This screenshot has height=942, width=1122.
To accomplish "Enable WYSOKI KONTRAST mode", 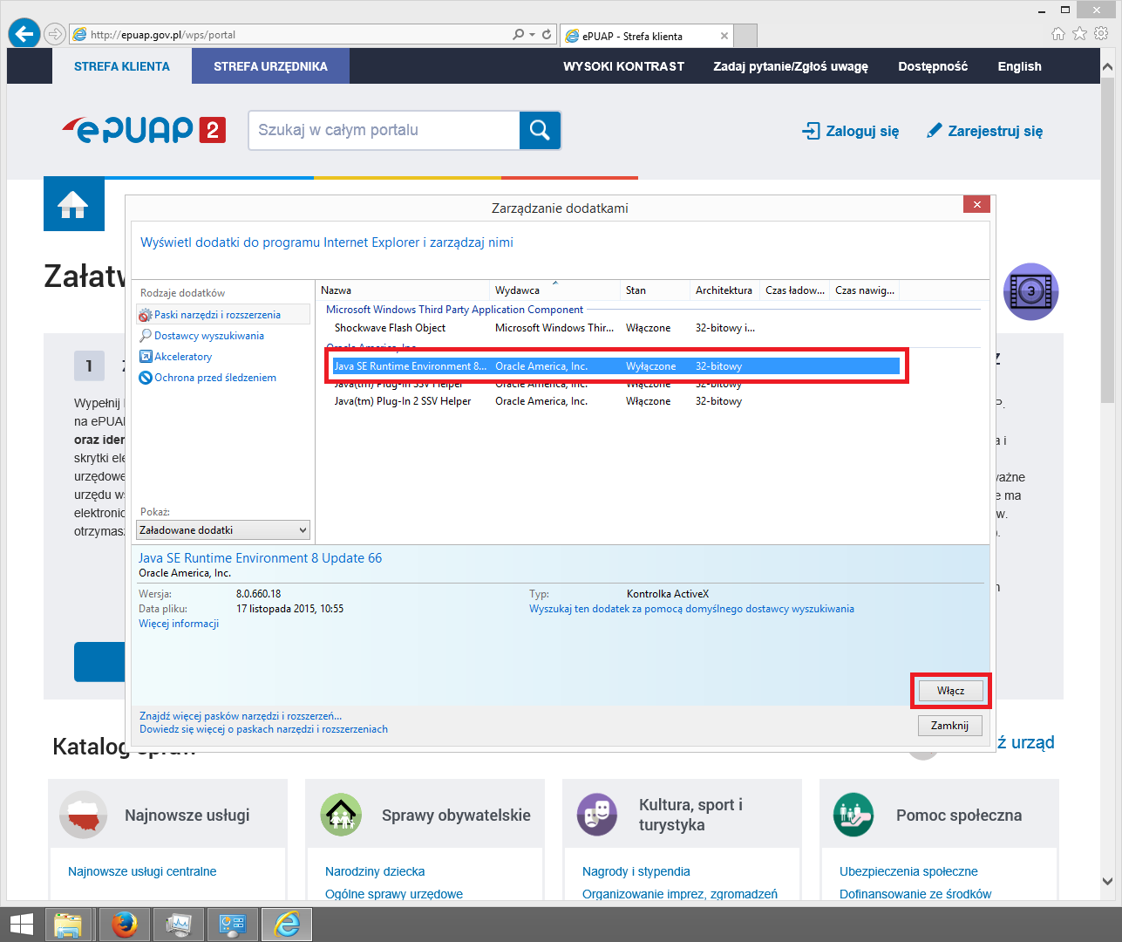I will (x=623, y=66).
